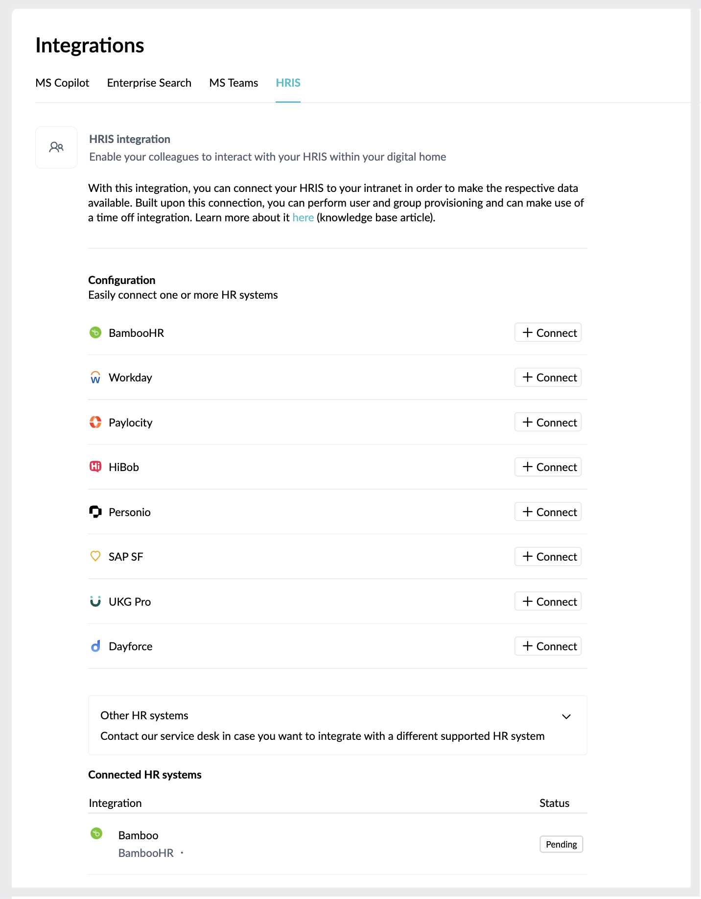
Task: Click the Workday logo icon
Action: click(95, 378)
